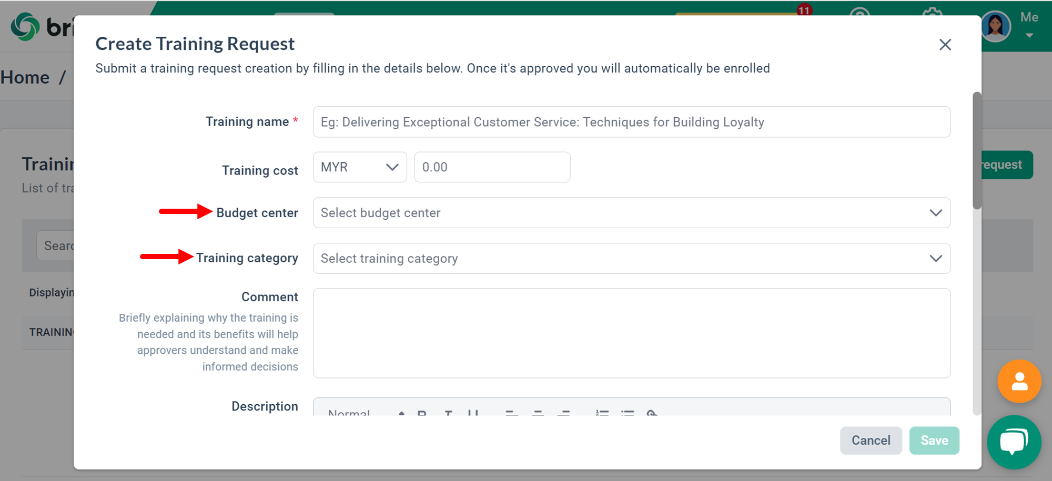
Task: Open the MYR currency dropdown
Action: coord(359,167)
